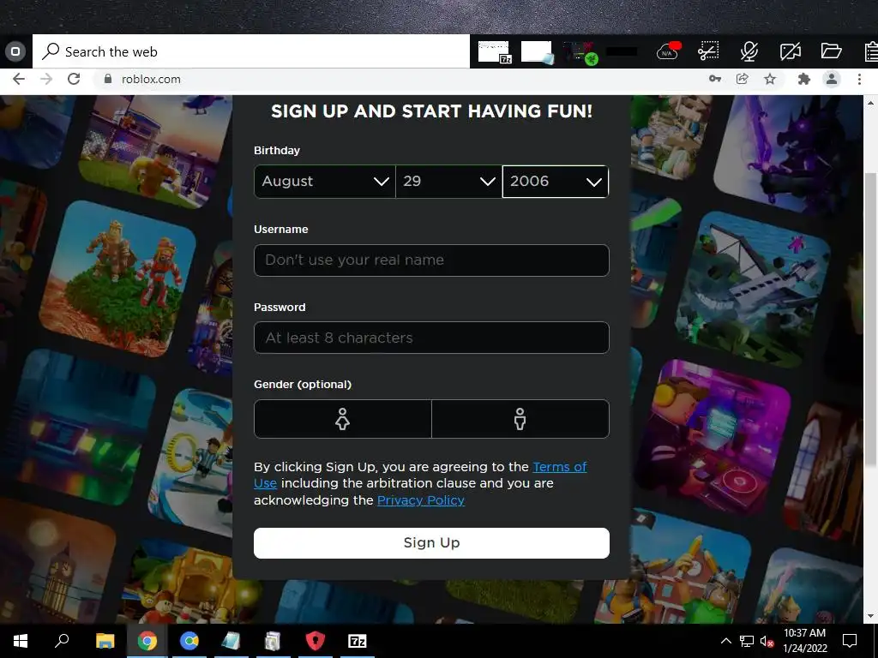The image size is (878, 658).
Task: Switch to Chrome on the taskbar
Action: (x=147, y=641)
